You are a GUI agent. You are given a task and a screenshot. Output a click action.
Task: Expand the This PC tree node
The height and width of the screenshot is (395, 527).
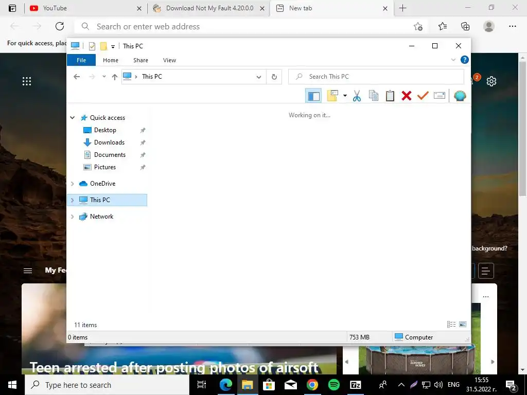click(x=72, y=200)
